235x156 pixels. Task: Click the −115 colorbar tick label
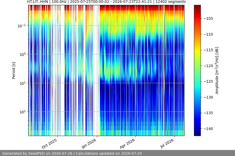pyautogui.click(x=208, y=50)
